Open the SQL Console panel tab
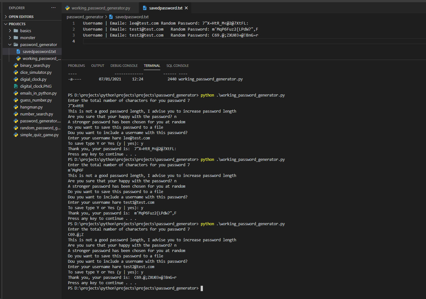This screenshot has height=299, width=426. tap(177, 66)
